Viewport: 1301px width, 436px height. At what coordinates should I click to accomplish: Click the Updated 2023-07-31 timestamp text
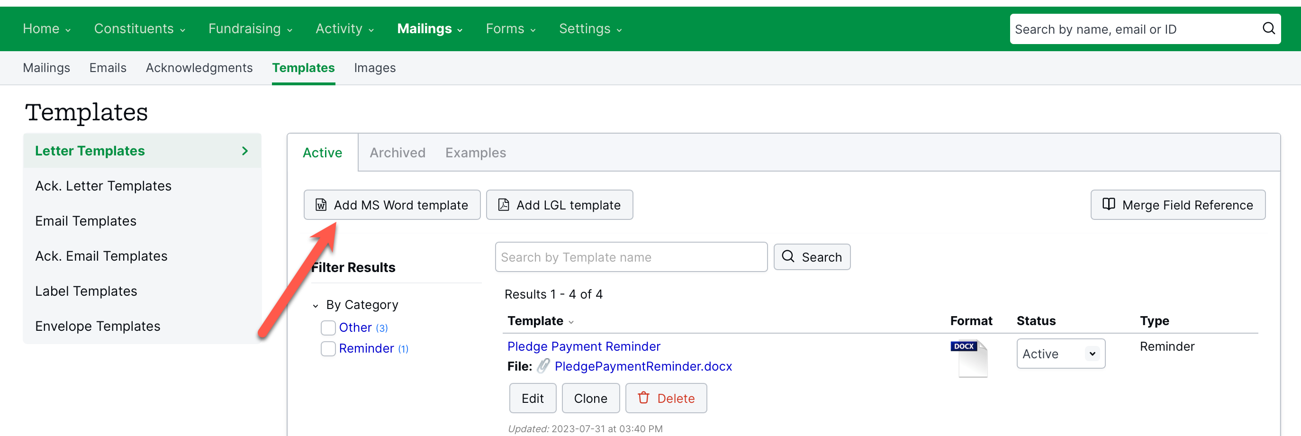click(585, 428)
